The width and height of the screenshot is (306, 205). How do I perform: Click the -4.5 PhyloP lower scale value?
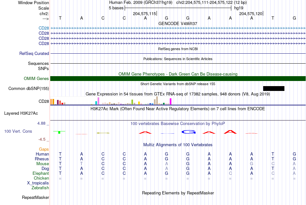tap(42, 139)
